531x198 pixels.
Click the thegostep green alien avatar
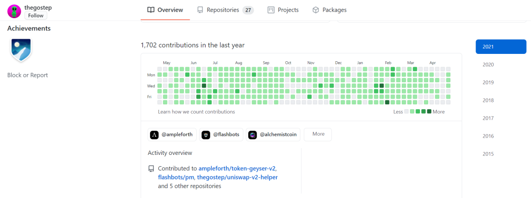click(14, 11)
